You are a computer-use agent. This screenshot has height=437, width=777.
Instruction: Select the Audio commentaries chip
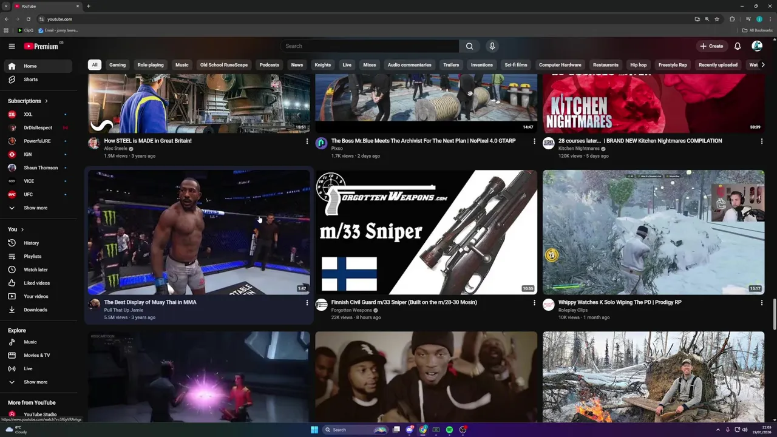click(410, 65)
